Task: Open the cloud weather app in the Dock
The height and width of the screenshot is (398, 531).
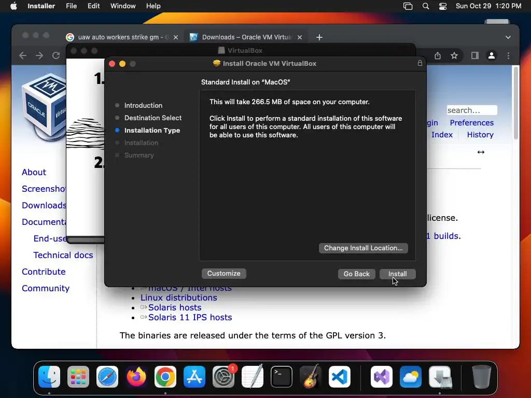Action: coord(411,377)
